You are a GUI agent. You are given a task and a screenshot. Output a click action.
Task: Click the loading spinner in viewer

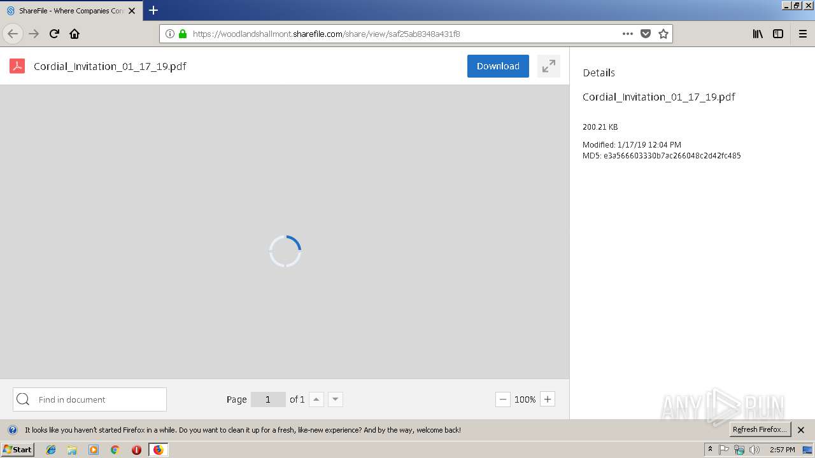285,251
